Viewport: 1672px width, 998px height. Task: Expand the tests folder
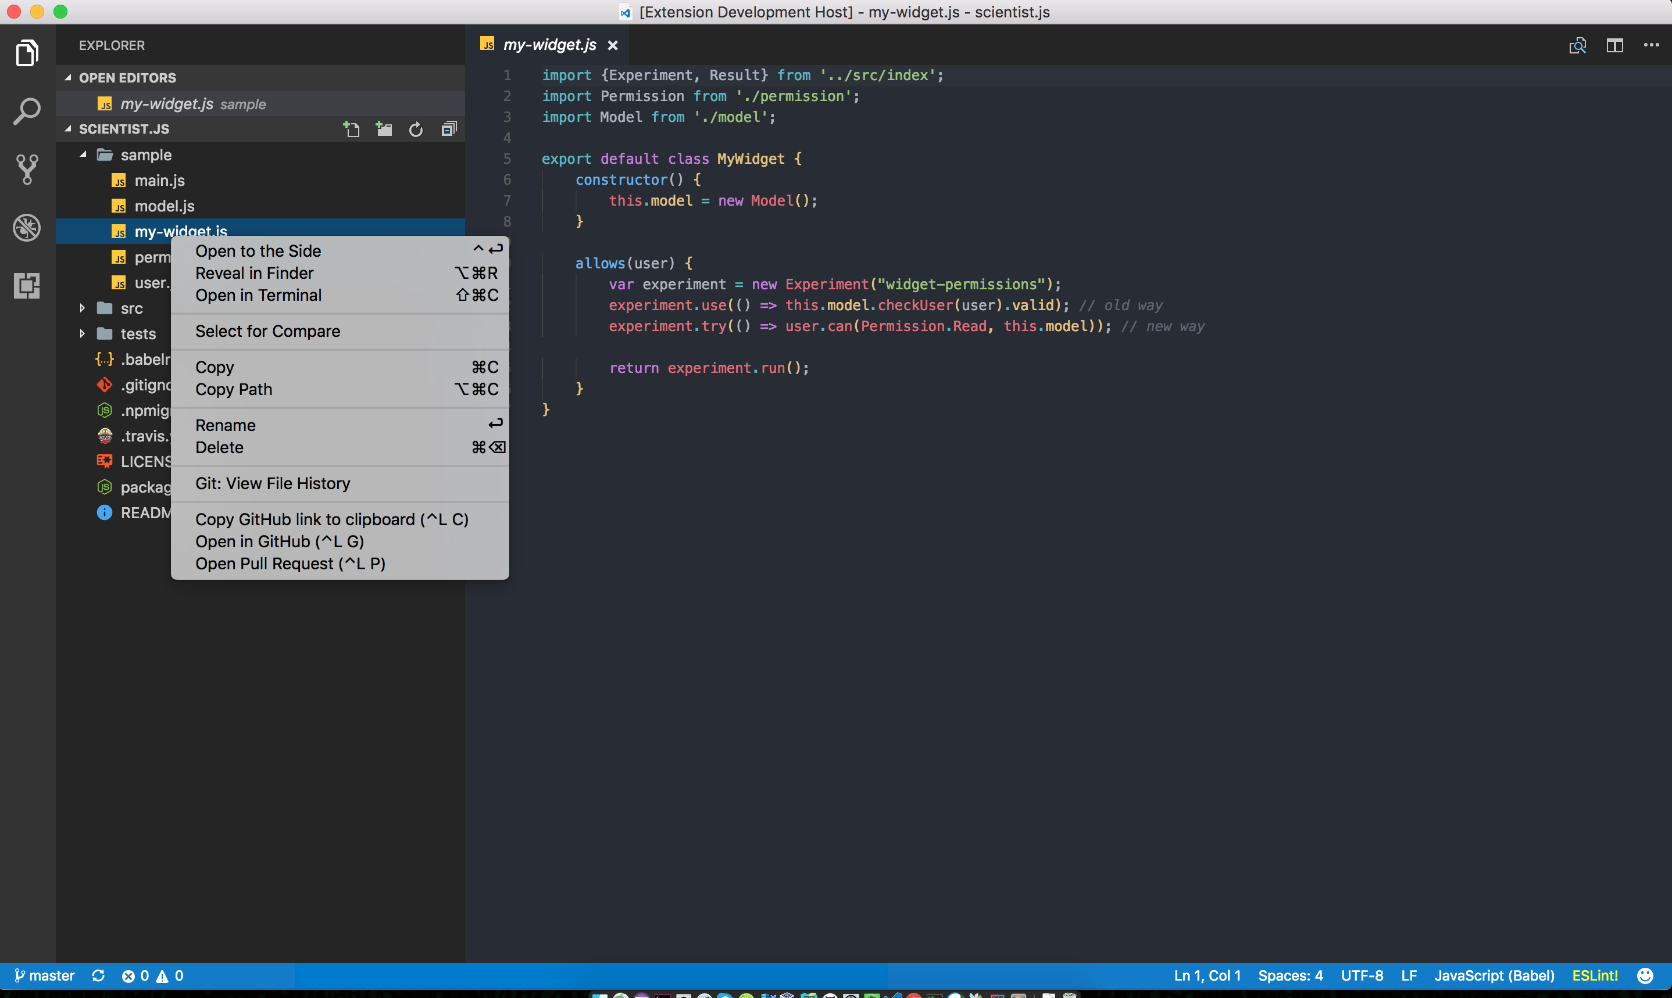(138, 334)
